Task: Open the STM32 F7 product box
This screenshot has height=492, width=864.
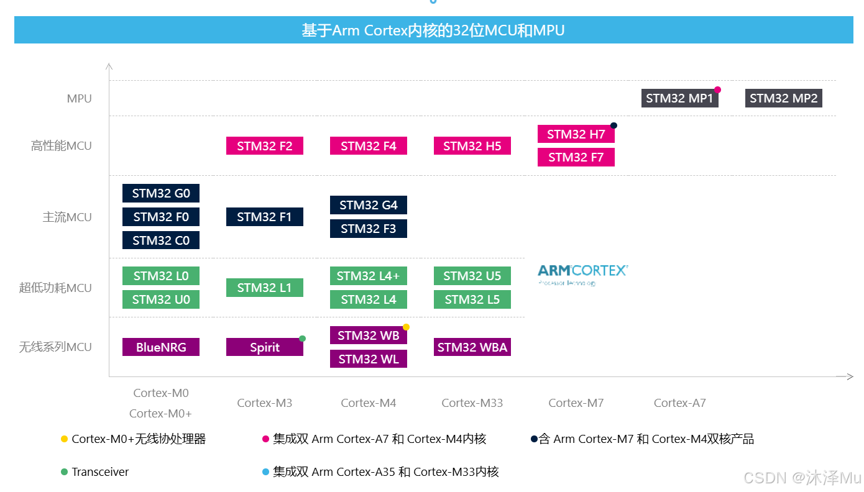Action: 576,157
